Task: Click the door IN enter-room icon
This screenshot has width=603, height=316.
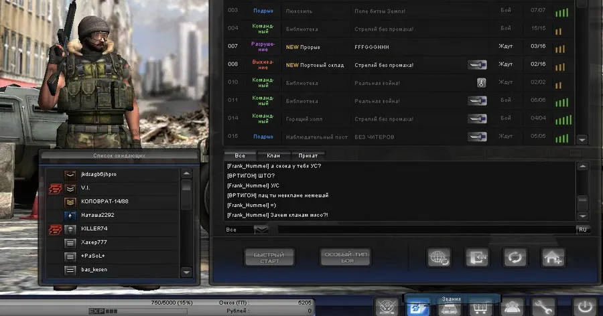Action: [477, 258]
